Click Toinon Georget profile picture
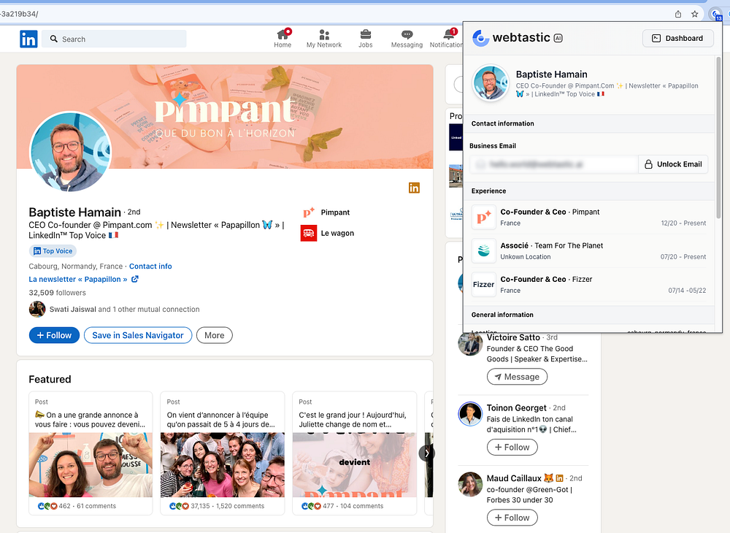The image size is (730, 533). coord(470,414)
